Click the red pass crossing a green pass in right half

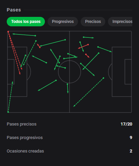[x=83, y=47]
